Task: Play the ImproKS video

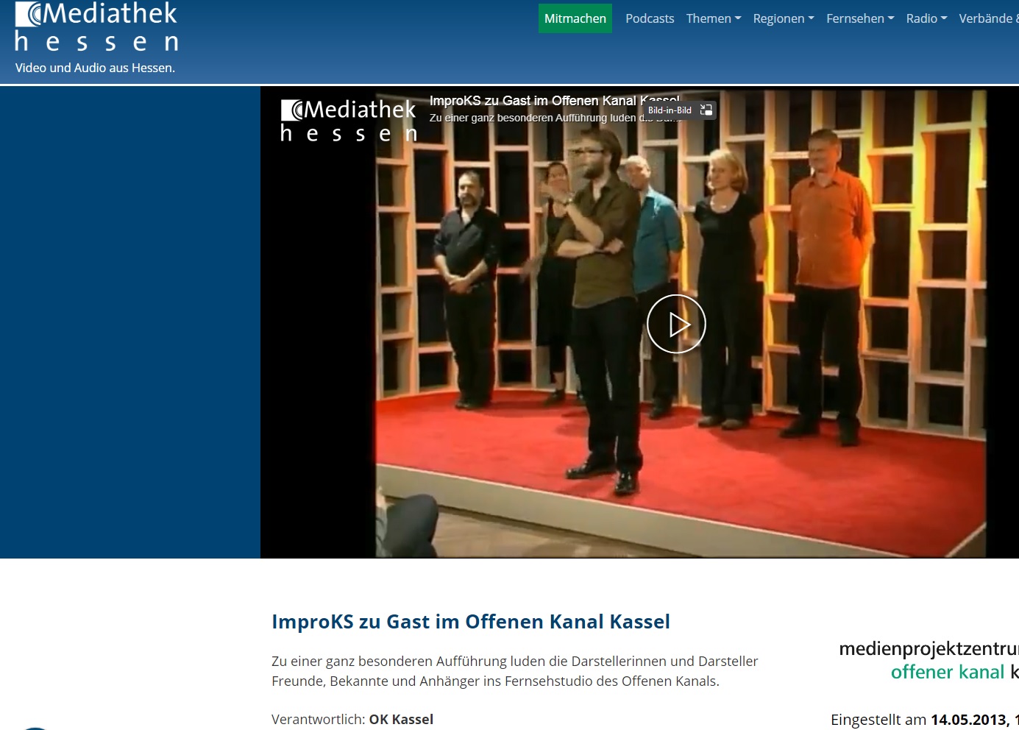Action: coord(676,324)
